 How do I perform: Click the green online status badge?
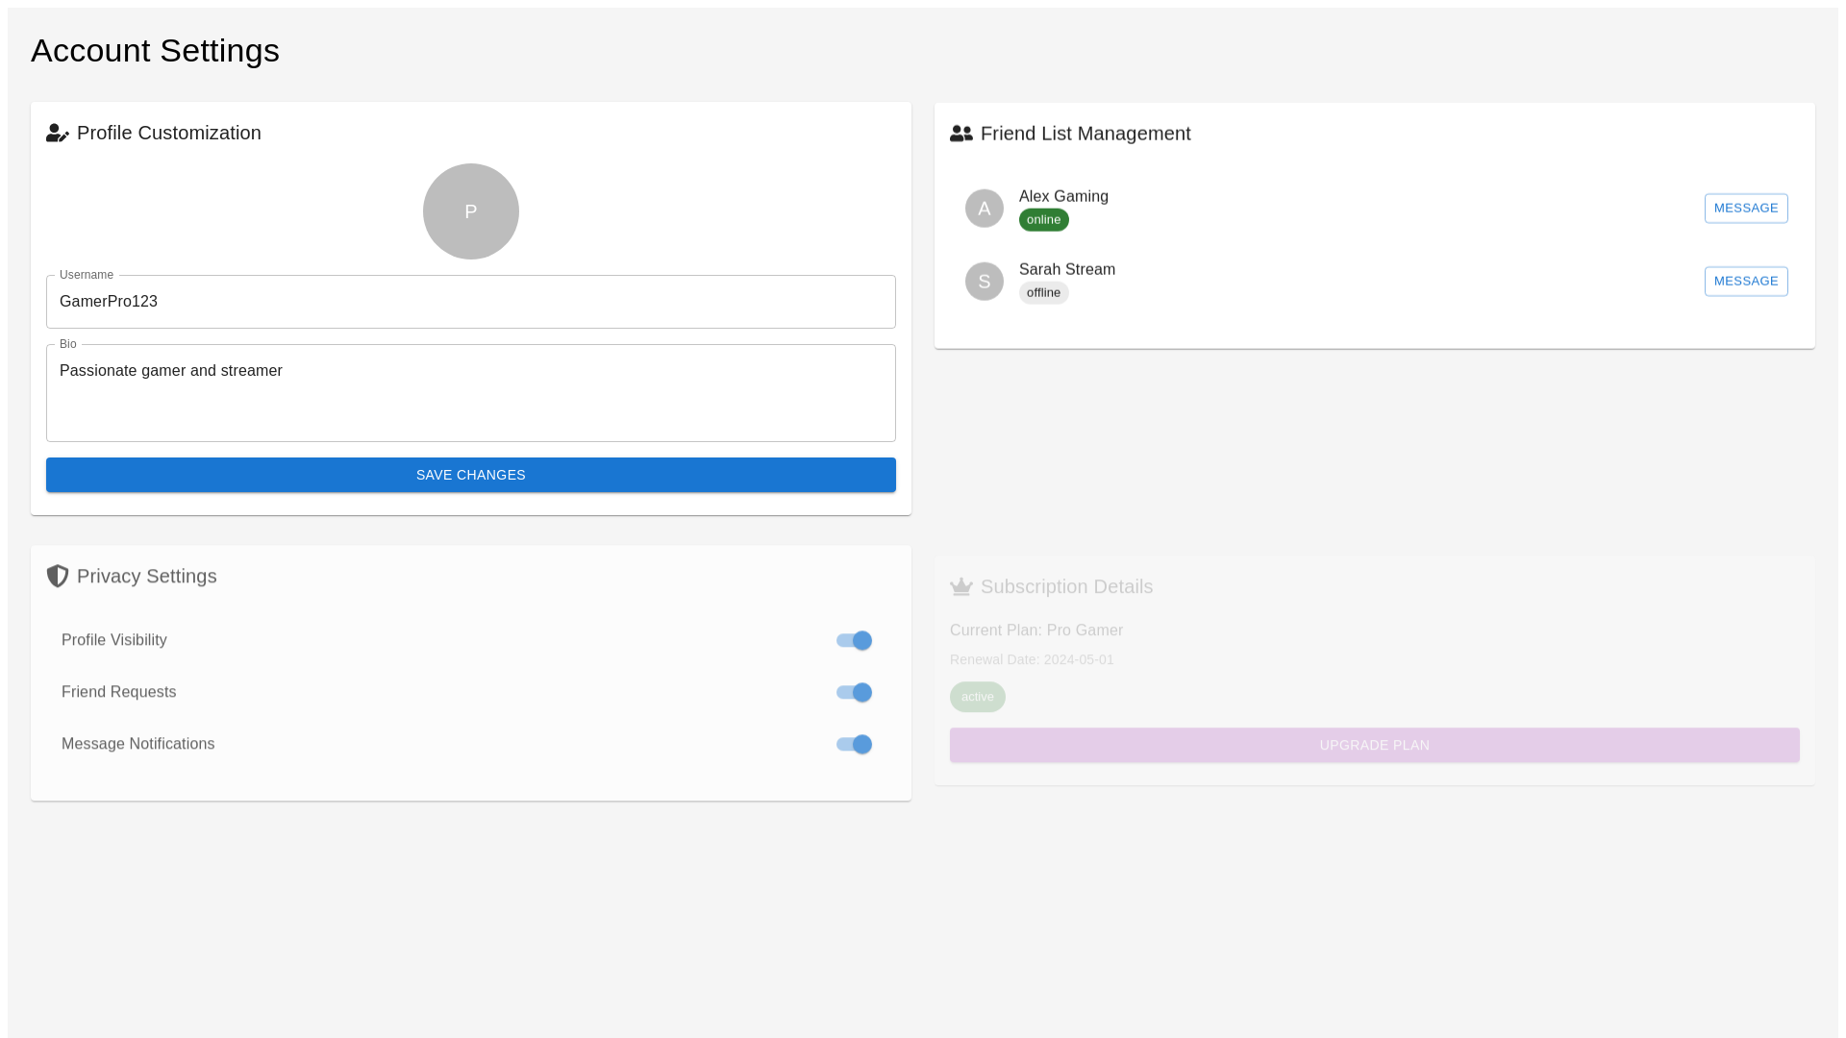(1043, 219)
